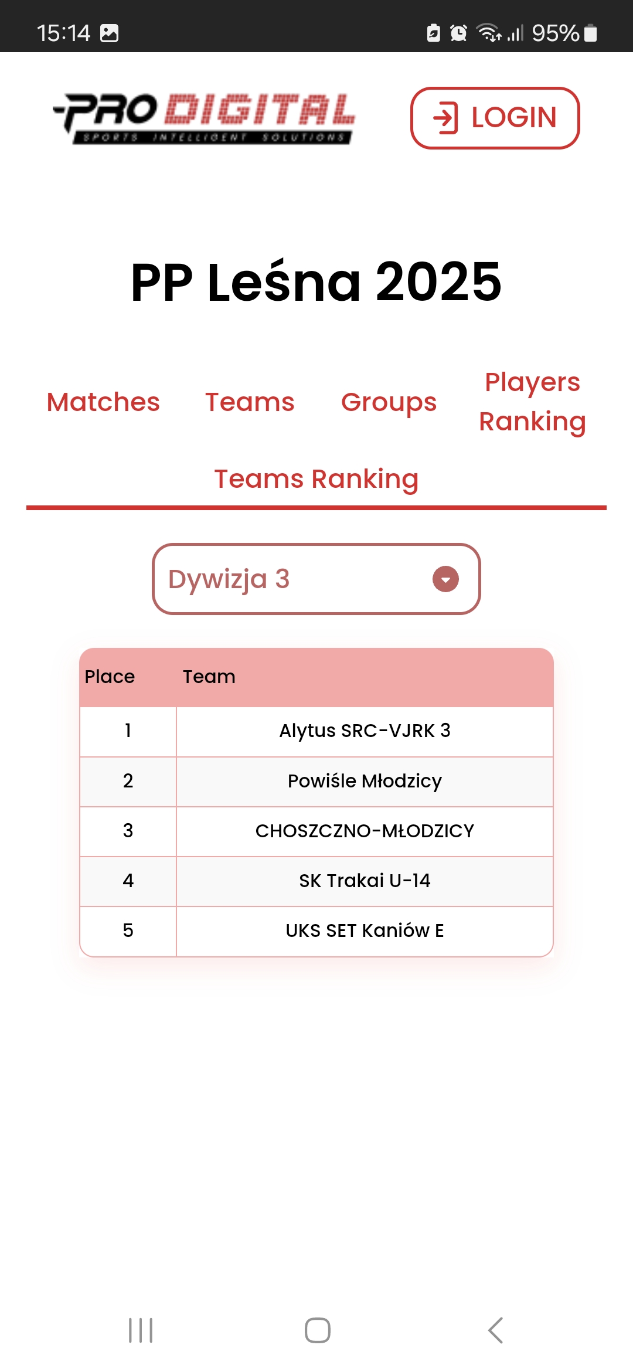Open the Dywizja 3 division selector
The height and width of the screenshot is (1372, 633).
click(316, 579)
